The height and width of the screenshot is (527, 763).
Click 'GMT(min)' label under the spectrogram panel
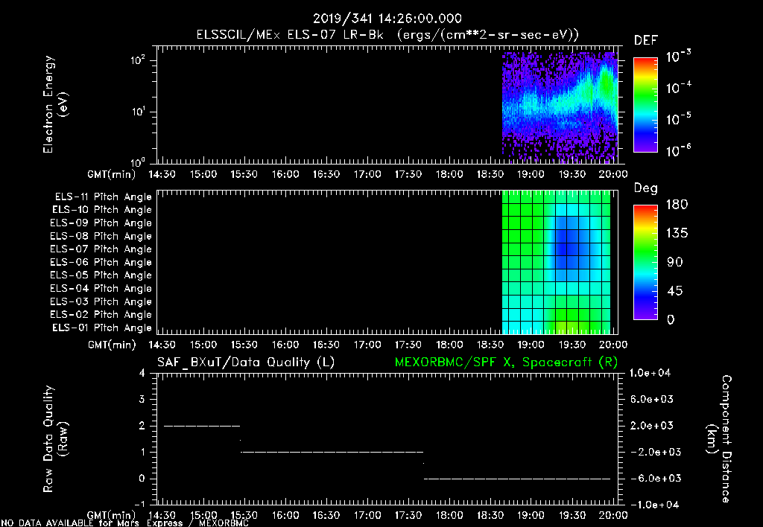pos(112,174)
